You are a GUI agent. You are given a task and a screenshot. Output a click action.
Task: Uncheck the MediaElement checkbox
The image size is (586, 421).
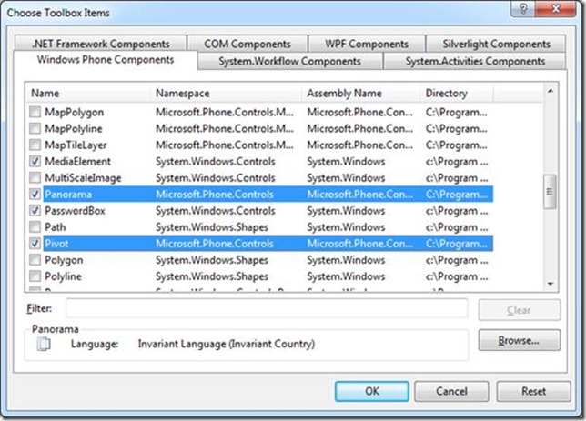pos(35,161)
